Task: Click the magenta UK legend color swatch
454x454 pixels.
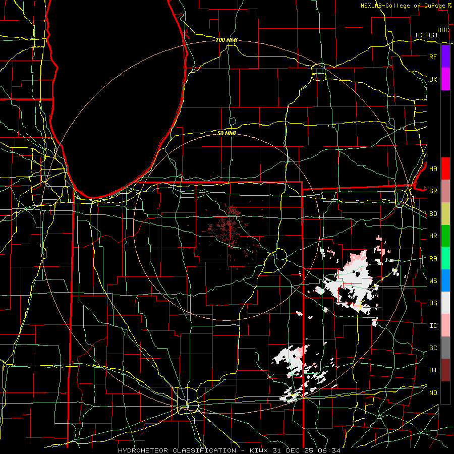Action: tap(445, 79)
